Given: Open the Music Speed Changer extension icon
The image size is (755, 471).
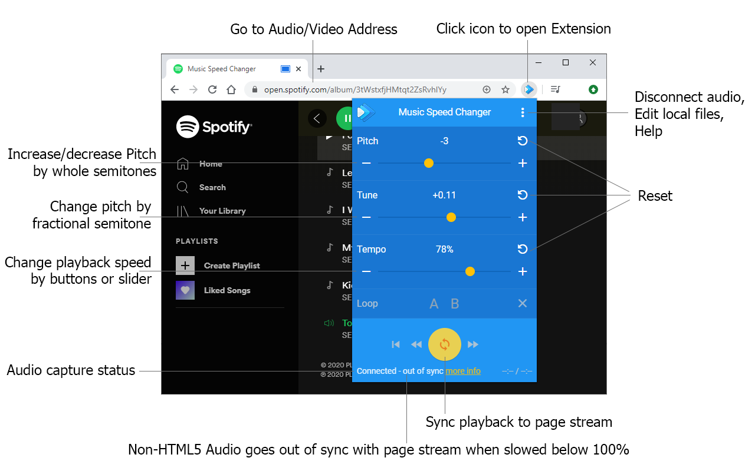Looking at the screenshot, I should click(529, 89).
